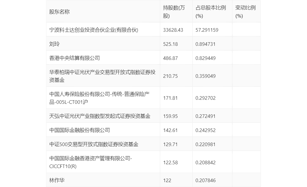This screenshot has height=187, width=307.
Task: Select shareholder name 刘玲
Action: pos(54,44)
